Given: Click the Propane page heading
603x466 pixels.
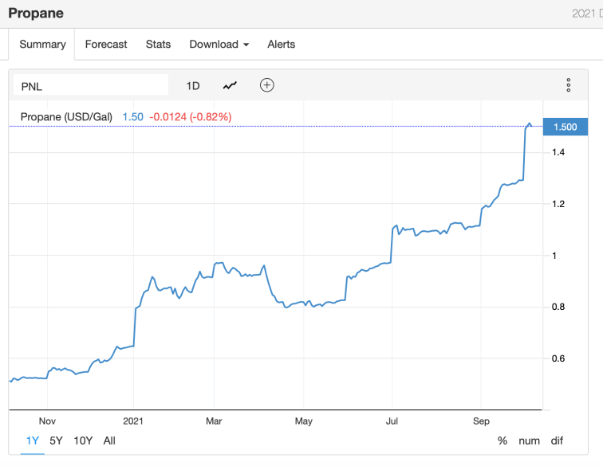Looking at the screenshot, I should point(36,14).
